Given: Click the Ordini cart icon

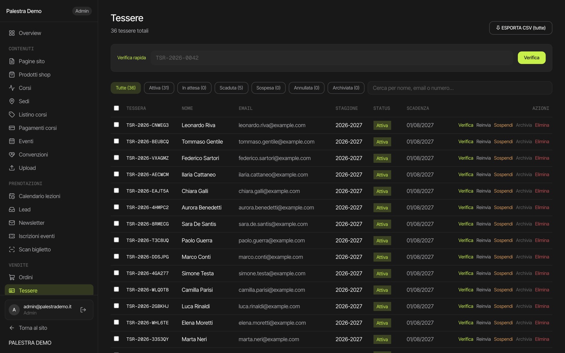Looking at the screenshot, I should click(x=12, y=277).
